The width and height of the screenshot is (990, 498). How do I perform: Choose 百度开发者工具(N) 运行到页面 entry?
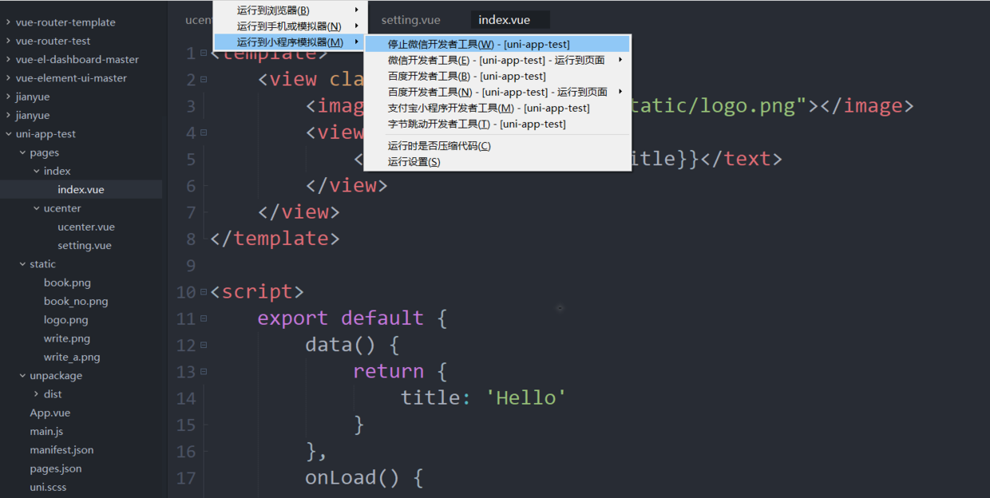click(497, 92)
